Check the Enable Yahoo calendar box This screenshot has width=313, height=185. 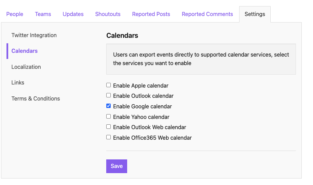(108, 117)
